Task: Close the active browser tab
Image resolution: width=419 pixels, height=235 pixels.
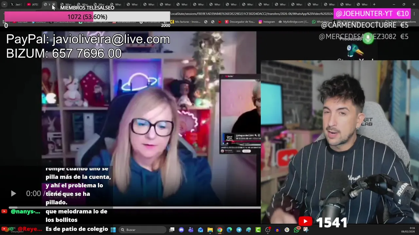Action: point(54,5)
